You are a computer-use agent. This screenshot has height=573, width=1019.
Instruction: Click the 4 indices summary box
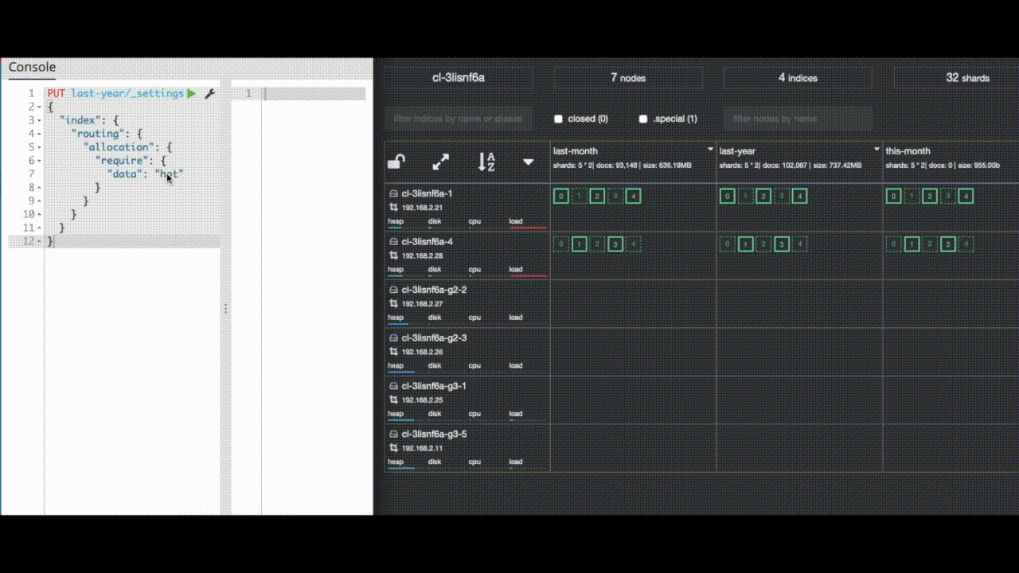798,78
